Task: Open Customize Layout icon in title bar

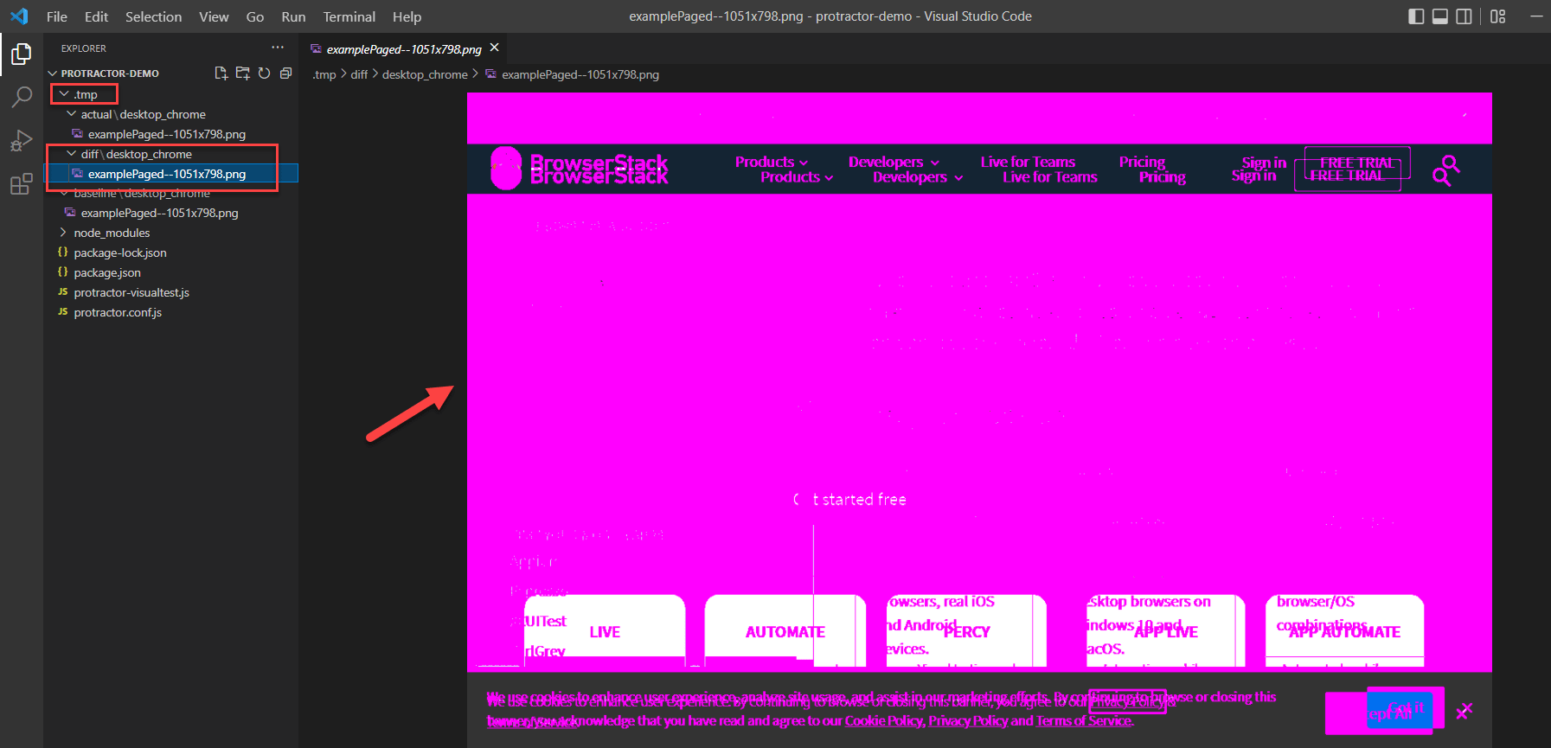Action: pos(1498,16)
